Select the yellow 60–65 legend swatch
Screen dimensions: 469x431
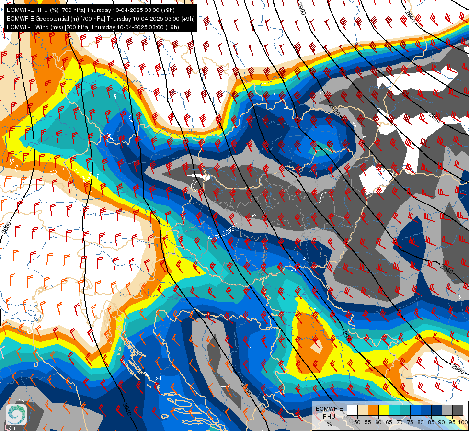(x=384, y=410)
